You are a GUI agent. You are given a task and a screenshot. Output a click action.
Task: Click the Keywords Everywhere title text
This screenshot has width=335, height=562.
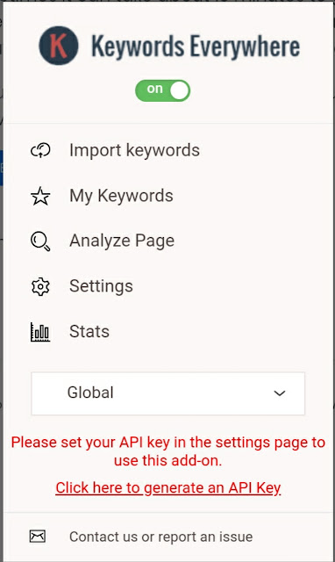tap(196, 47)
